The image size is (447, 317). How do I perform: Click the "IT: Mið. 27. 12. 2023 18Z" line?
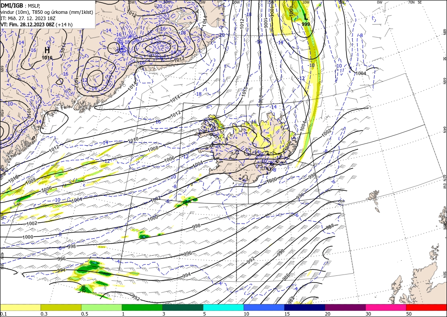pyautogui.click(x=28, y=18)
